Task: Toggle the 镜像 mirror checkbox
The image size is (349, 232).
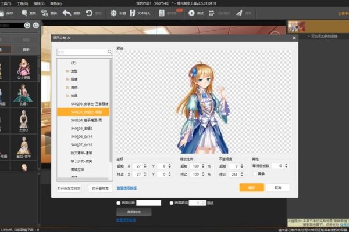Action: (255, 174)
